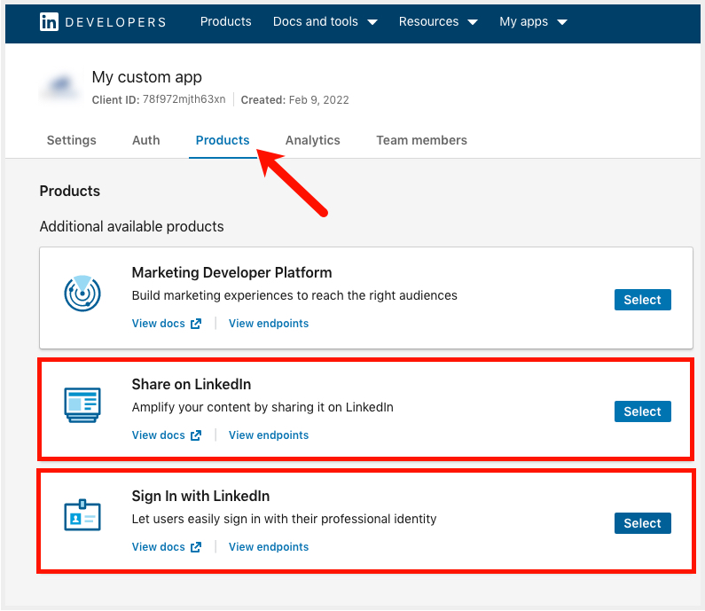Viewport: 705px width, 611px height.
Task: Click the Share on LinkedIn heading
Action: (x=192, y=384)
